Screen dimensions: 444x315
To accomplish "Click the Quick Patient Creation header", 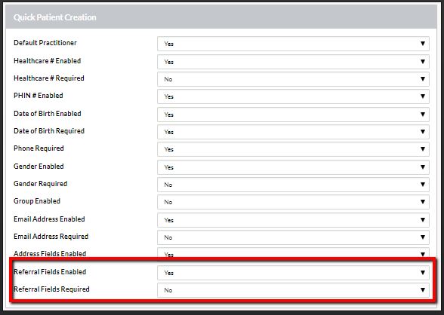I will (55, 17).
